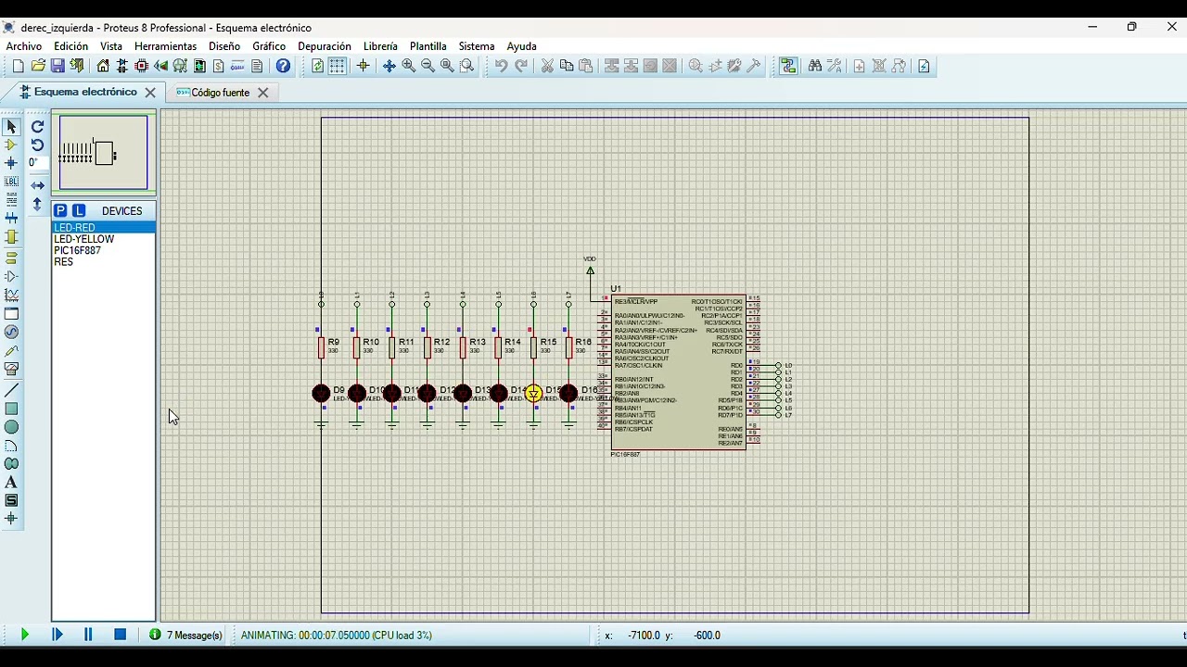Viewport: 1187px width, 667px height.
Task: Close the Esquema electrónico tab
Action: tap(150, 93)
